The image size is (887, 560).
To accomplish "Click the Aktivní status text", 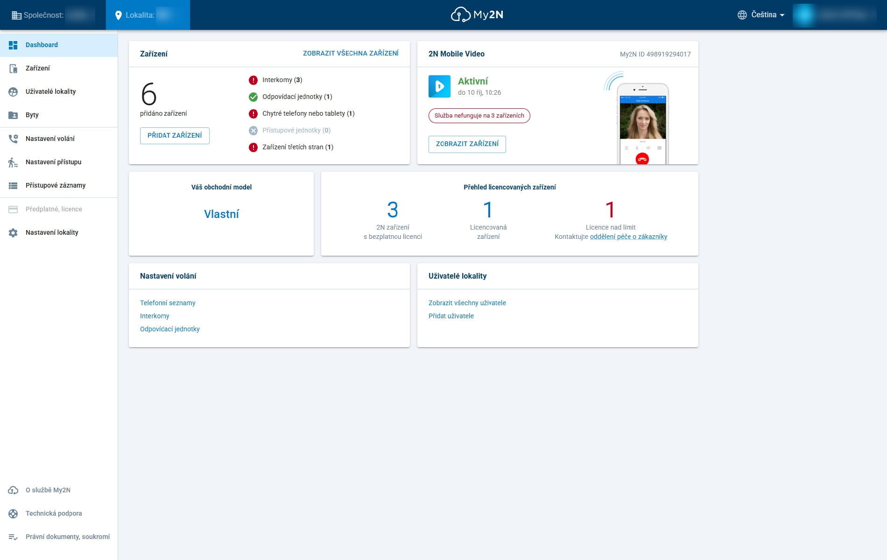I will pos(473,81).
